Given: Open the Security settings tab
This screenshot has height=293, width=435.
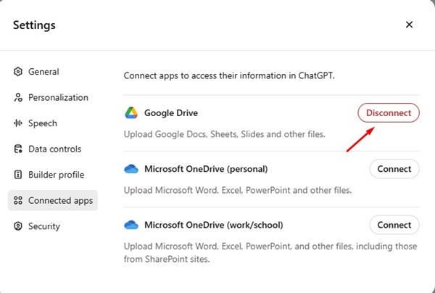Looking at the screenshot, I should 43,226.
